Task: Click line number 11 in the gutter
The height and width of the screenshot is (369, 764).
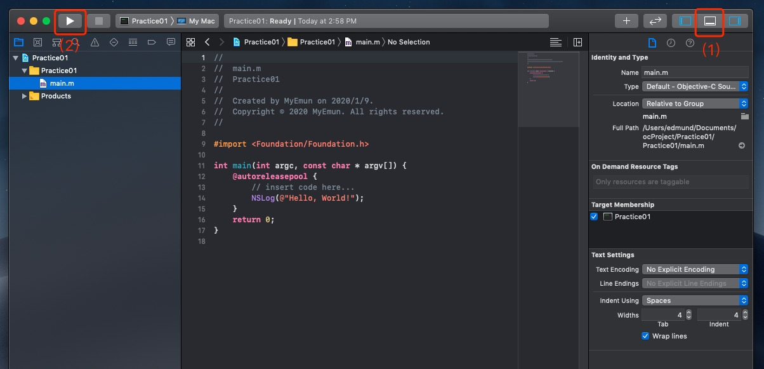Action: [x=201, y=166]
